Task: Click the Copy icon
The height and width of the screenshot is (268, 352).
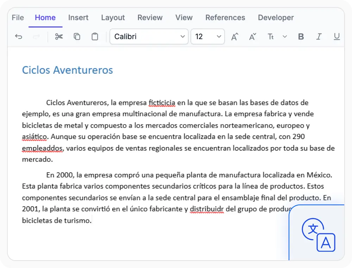Action: click(77, 36)
